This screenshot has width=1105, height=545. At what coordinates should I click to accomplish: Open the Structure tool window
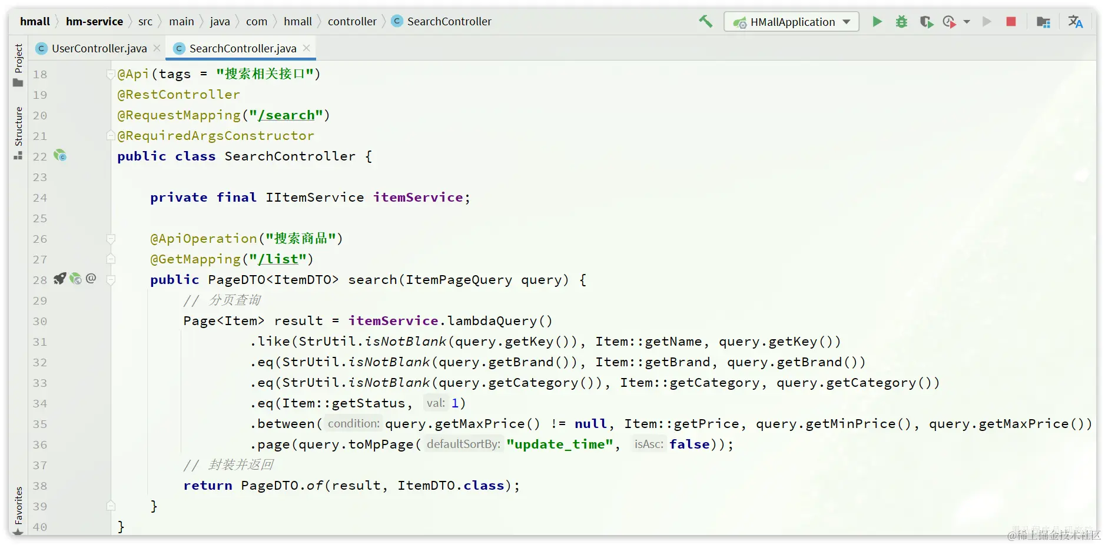point(18,132)
